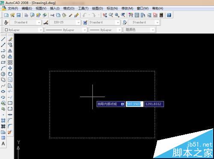Open the 编辑(E) menu
This screenshot has width=214, height=159.
pos(27,9)
